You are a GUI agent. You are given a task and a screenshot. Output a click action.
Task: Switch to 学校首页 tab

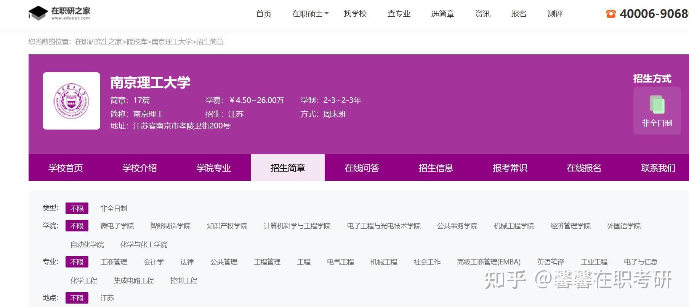point(66,168)
